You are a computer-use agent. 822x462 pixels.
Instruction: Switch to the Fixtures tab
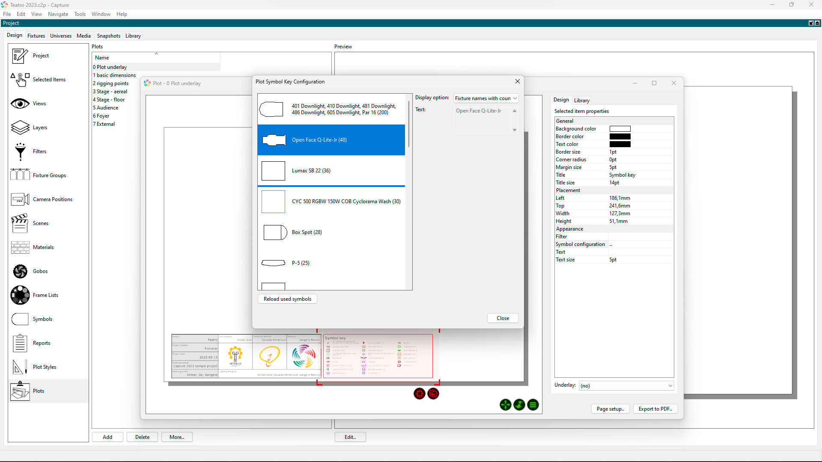pos(36,36)
